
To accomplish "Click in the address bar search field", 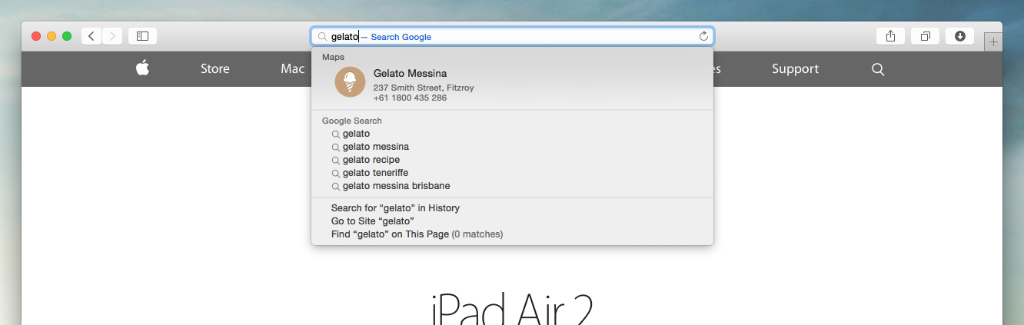I will click(x=512, y=36).
